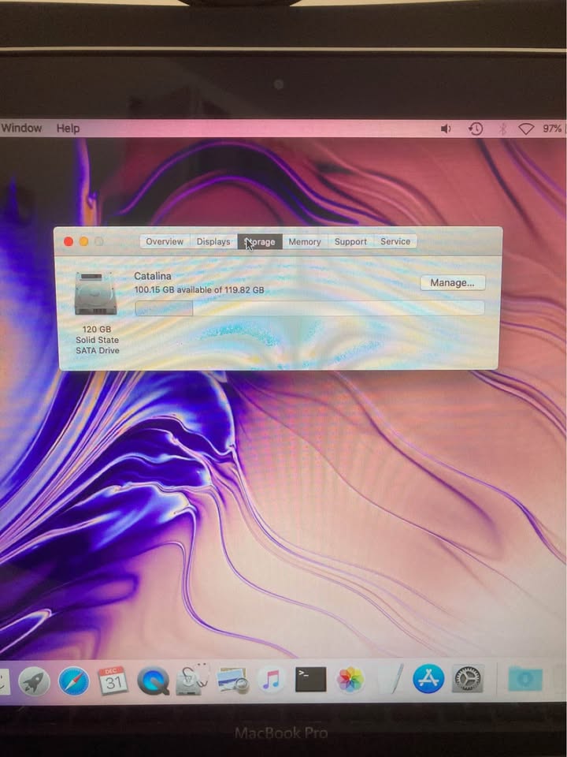The image size is (567, 757).
Task: Open the Wi-Fi status menu
Action: click(525, 129)
